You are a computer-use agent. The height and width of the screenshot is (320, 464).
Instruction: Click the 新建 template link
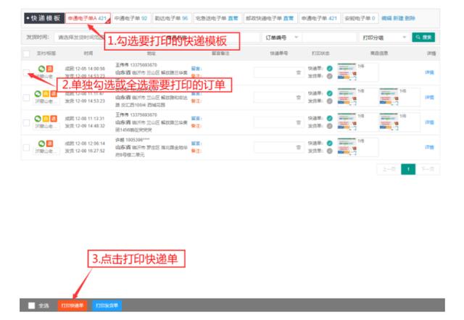click(398, 18)
